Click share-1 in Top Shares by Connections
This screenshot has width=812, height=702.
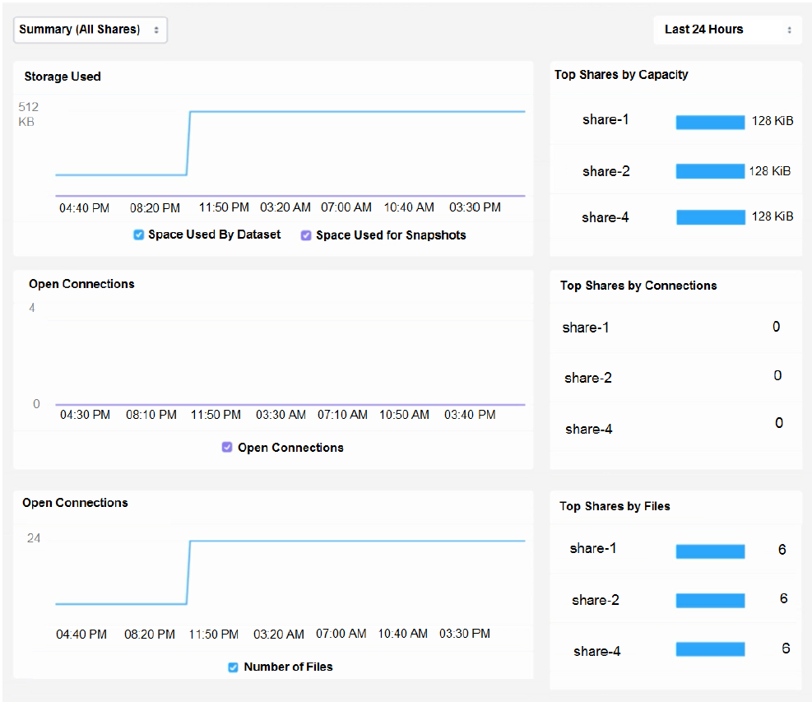click(586, 328)
